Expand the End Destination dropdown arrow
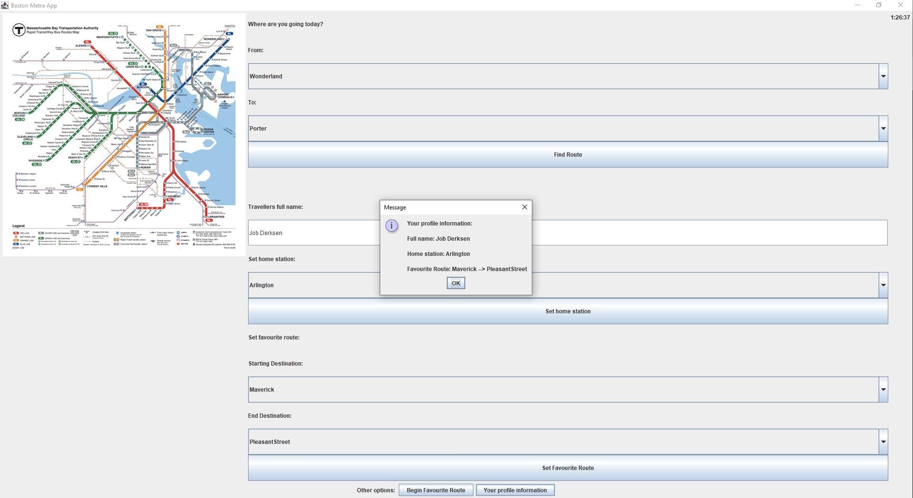This screenshot has height=498, width=913. click(x=883, y=442)
